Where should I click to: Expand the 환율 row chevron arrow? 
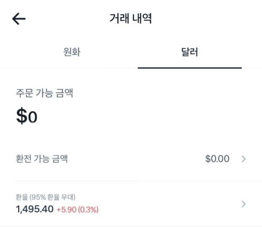[x=244, y=204]
